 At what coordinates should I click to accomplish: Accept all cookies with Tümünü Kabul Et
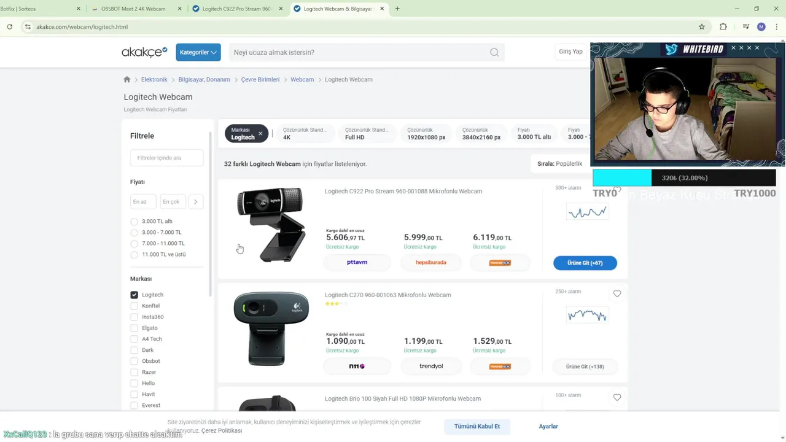coord(477,426)
